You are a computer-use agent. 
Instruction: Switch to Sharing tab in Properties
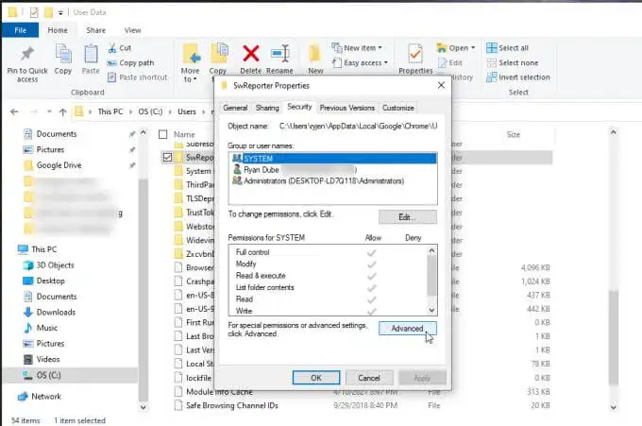267,108
